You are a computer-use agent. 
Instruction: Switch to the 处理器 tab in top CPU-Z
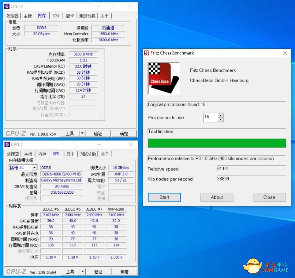point(13,16)
